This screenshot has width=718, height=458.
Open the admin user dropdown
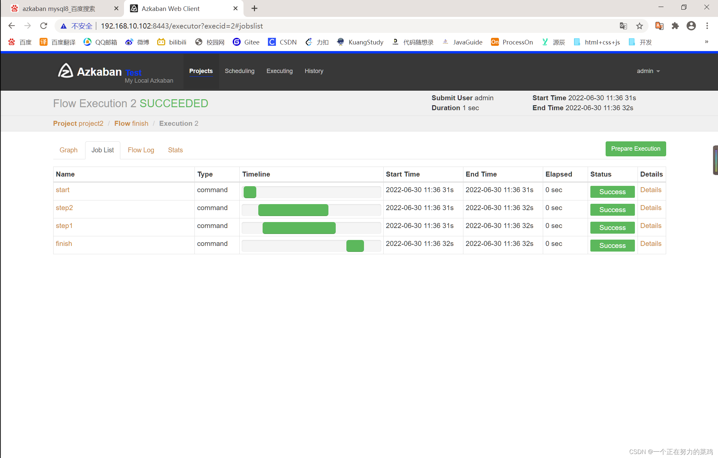[648, 71]
